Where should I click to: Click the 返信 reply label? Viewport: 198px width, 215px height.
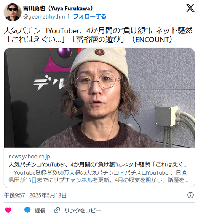pos(40,210)
